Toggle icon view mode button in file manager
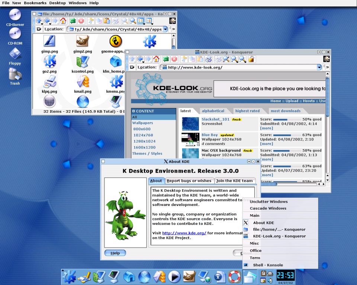Viewport: 357px width, 285px height. 141,21
